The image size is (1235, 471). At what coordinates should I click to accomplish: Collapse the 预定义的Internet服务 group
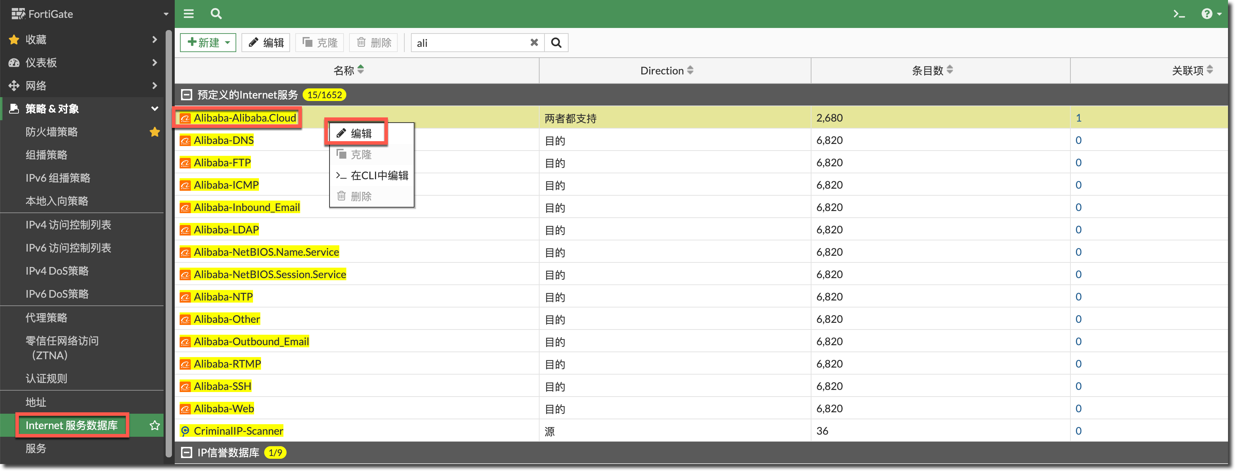(187, 95)
